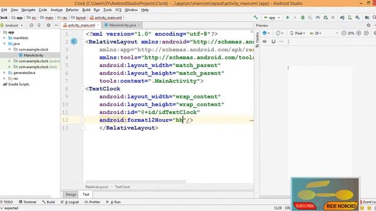Select Gradle Scripts in project tree
This screenshot has height=211, width=376.
pyautogui.click(x=16, y=84)
